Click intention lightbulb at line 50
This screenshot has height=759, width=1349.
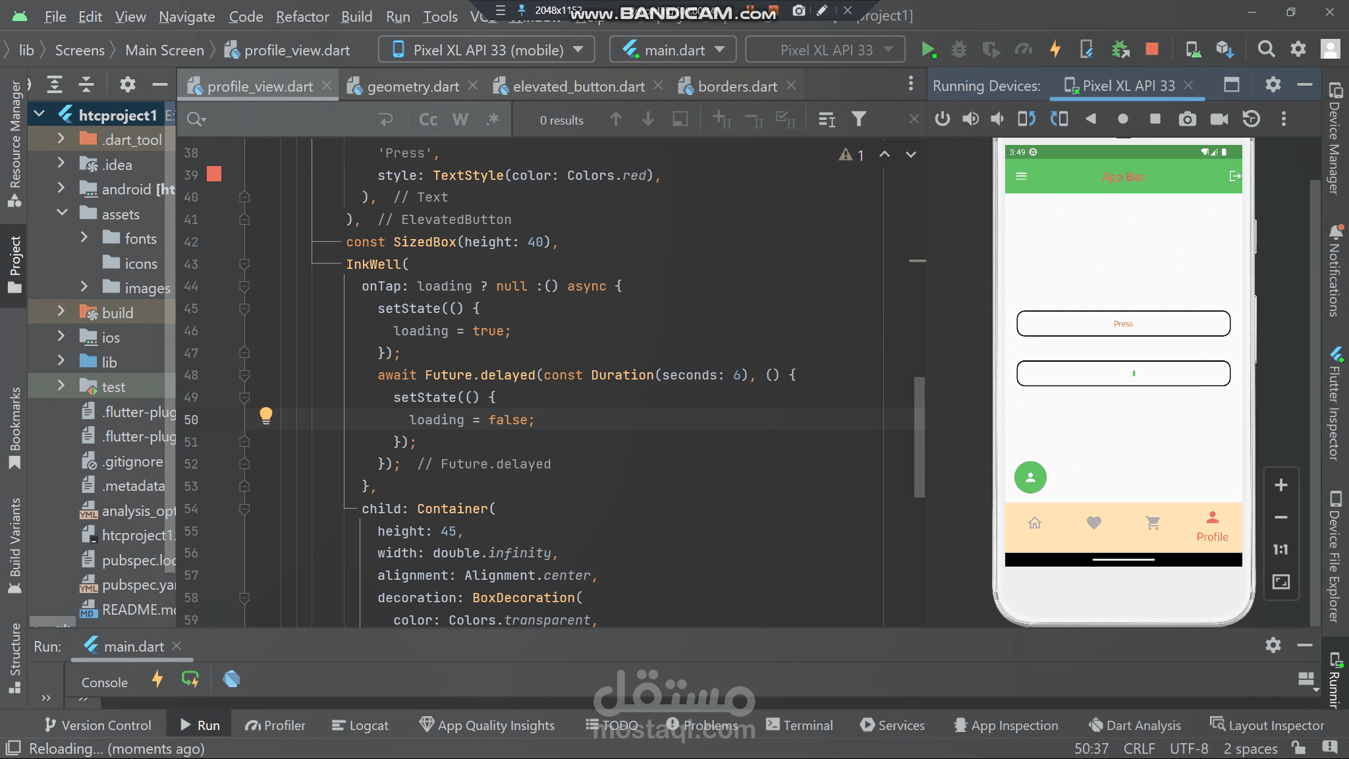tap(265, 415)
